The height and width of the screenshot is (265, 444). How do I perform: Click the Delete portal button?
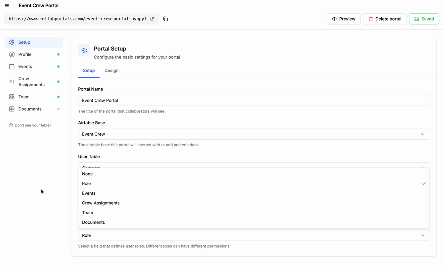point(385,19)
